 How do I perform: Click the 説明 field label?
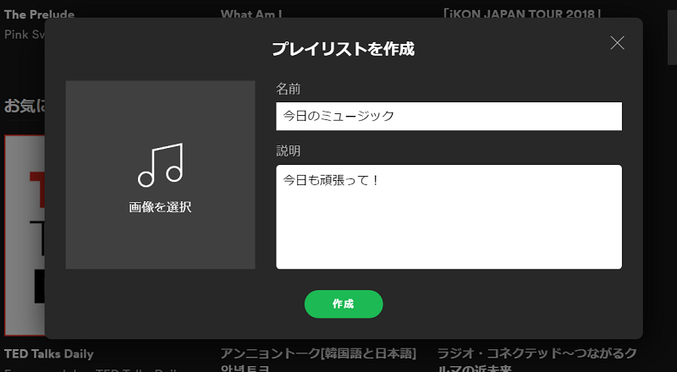click(289, 151)
